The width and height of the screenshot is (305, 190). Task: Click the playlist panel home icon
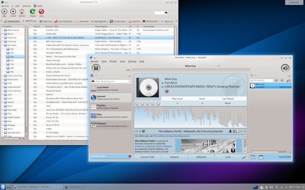(251, 75)
